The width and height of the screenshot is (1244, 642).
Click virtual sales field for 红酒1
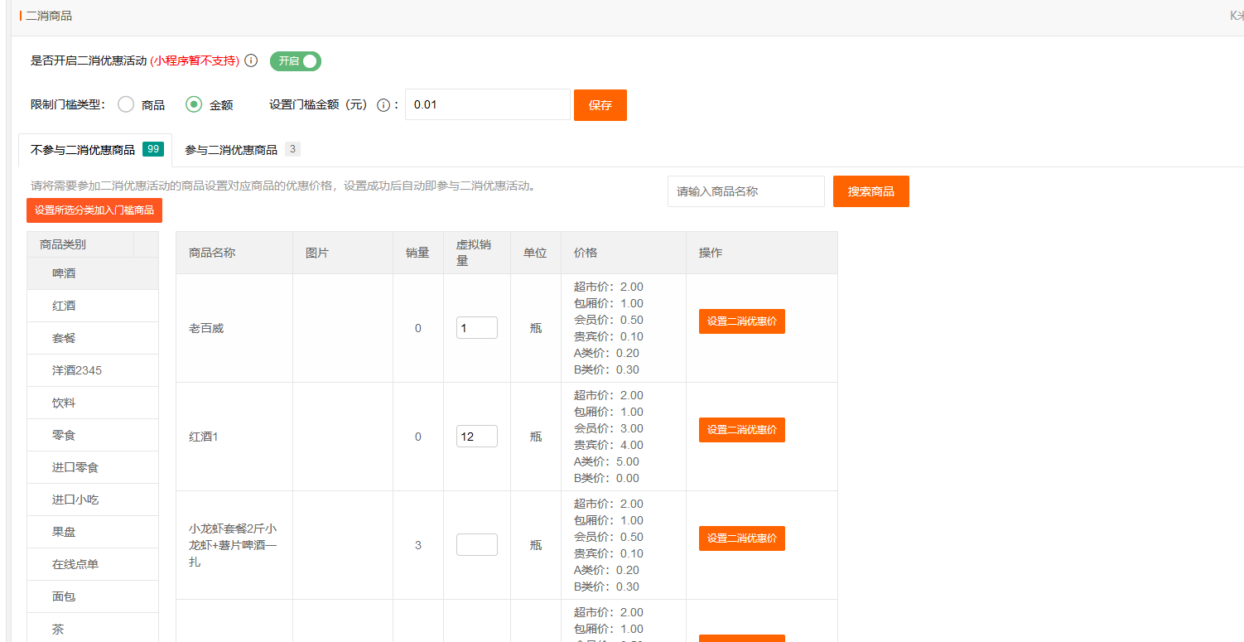477,437
